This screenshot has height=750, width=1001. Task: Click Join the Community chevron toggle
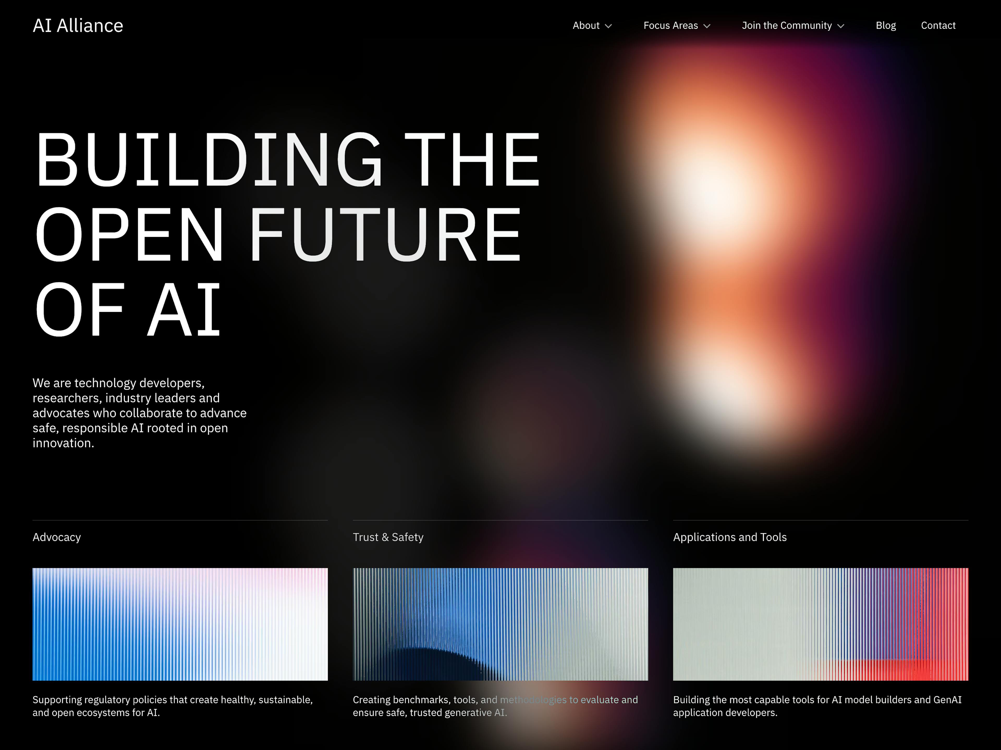point(845,25)
